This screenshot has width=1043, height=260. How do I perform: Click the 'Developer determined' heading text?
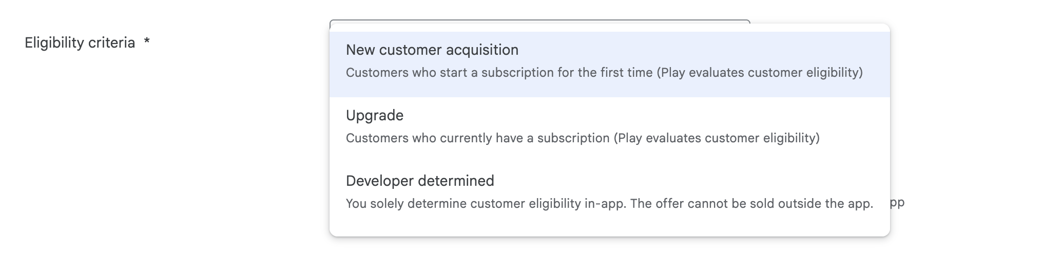(x=420, y=181)
